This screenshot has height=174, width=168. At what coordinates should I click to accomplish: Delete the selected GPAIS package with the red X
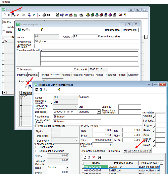coord(94,157)
